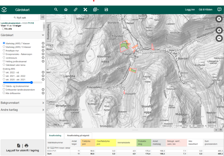Click Lag pdf for utskrift button
Screen dimensions: 224x156
[x=22, y=148]
